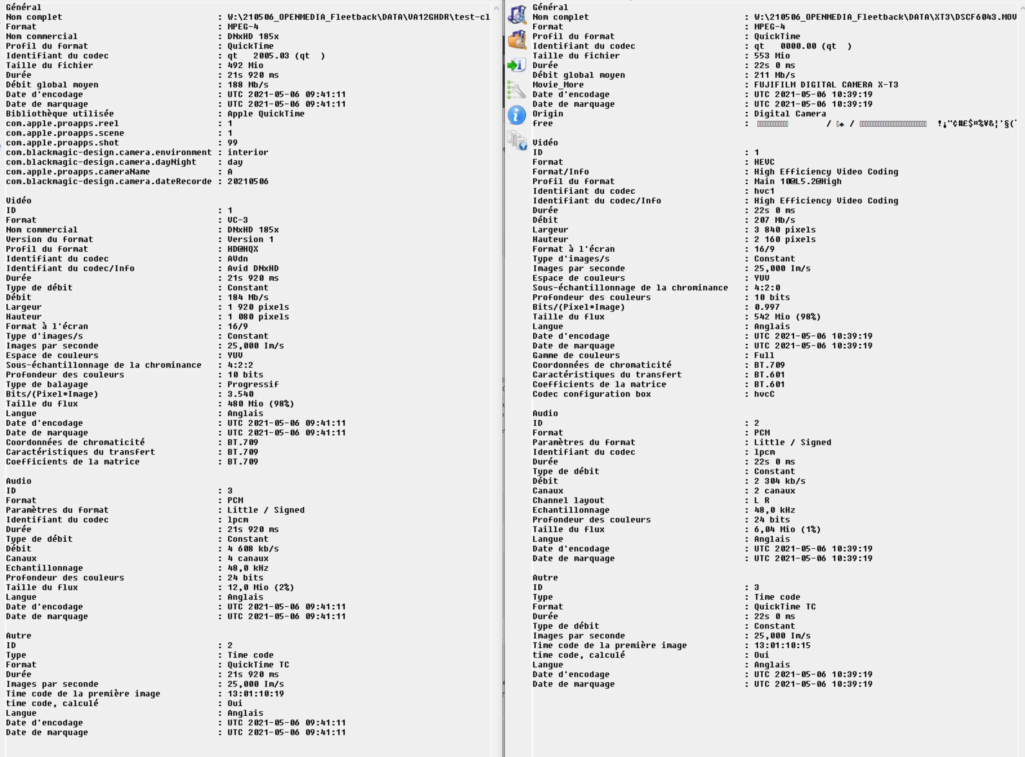Click the 'interior' camera environment value
The height and width of the screenshot is (757, 1025).
click(248, 152)
